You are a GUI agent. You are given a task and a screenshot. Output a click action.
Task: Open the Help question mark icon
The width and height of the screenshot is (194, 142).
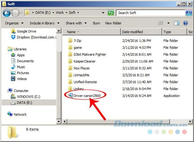[186, 23]
